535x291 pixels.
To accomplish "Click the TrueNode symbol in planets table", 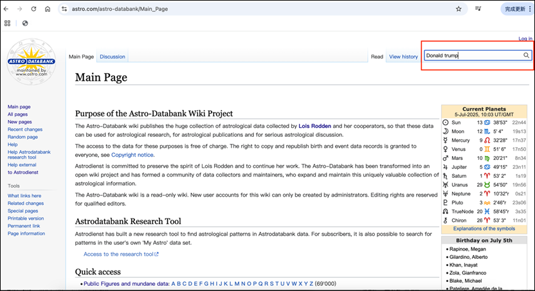I will point(445,211).
